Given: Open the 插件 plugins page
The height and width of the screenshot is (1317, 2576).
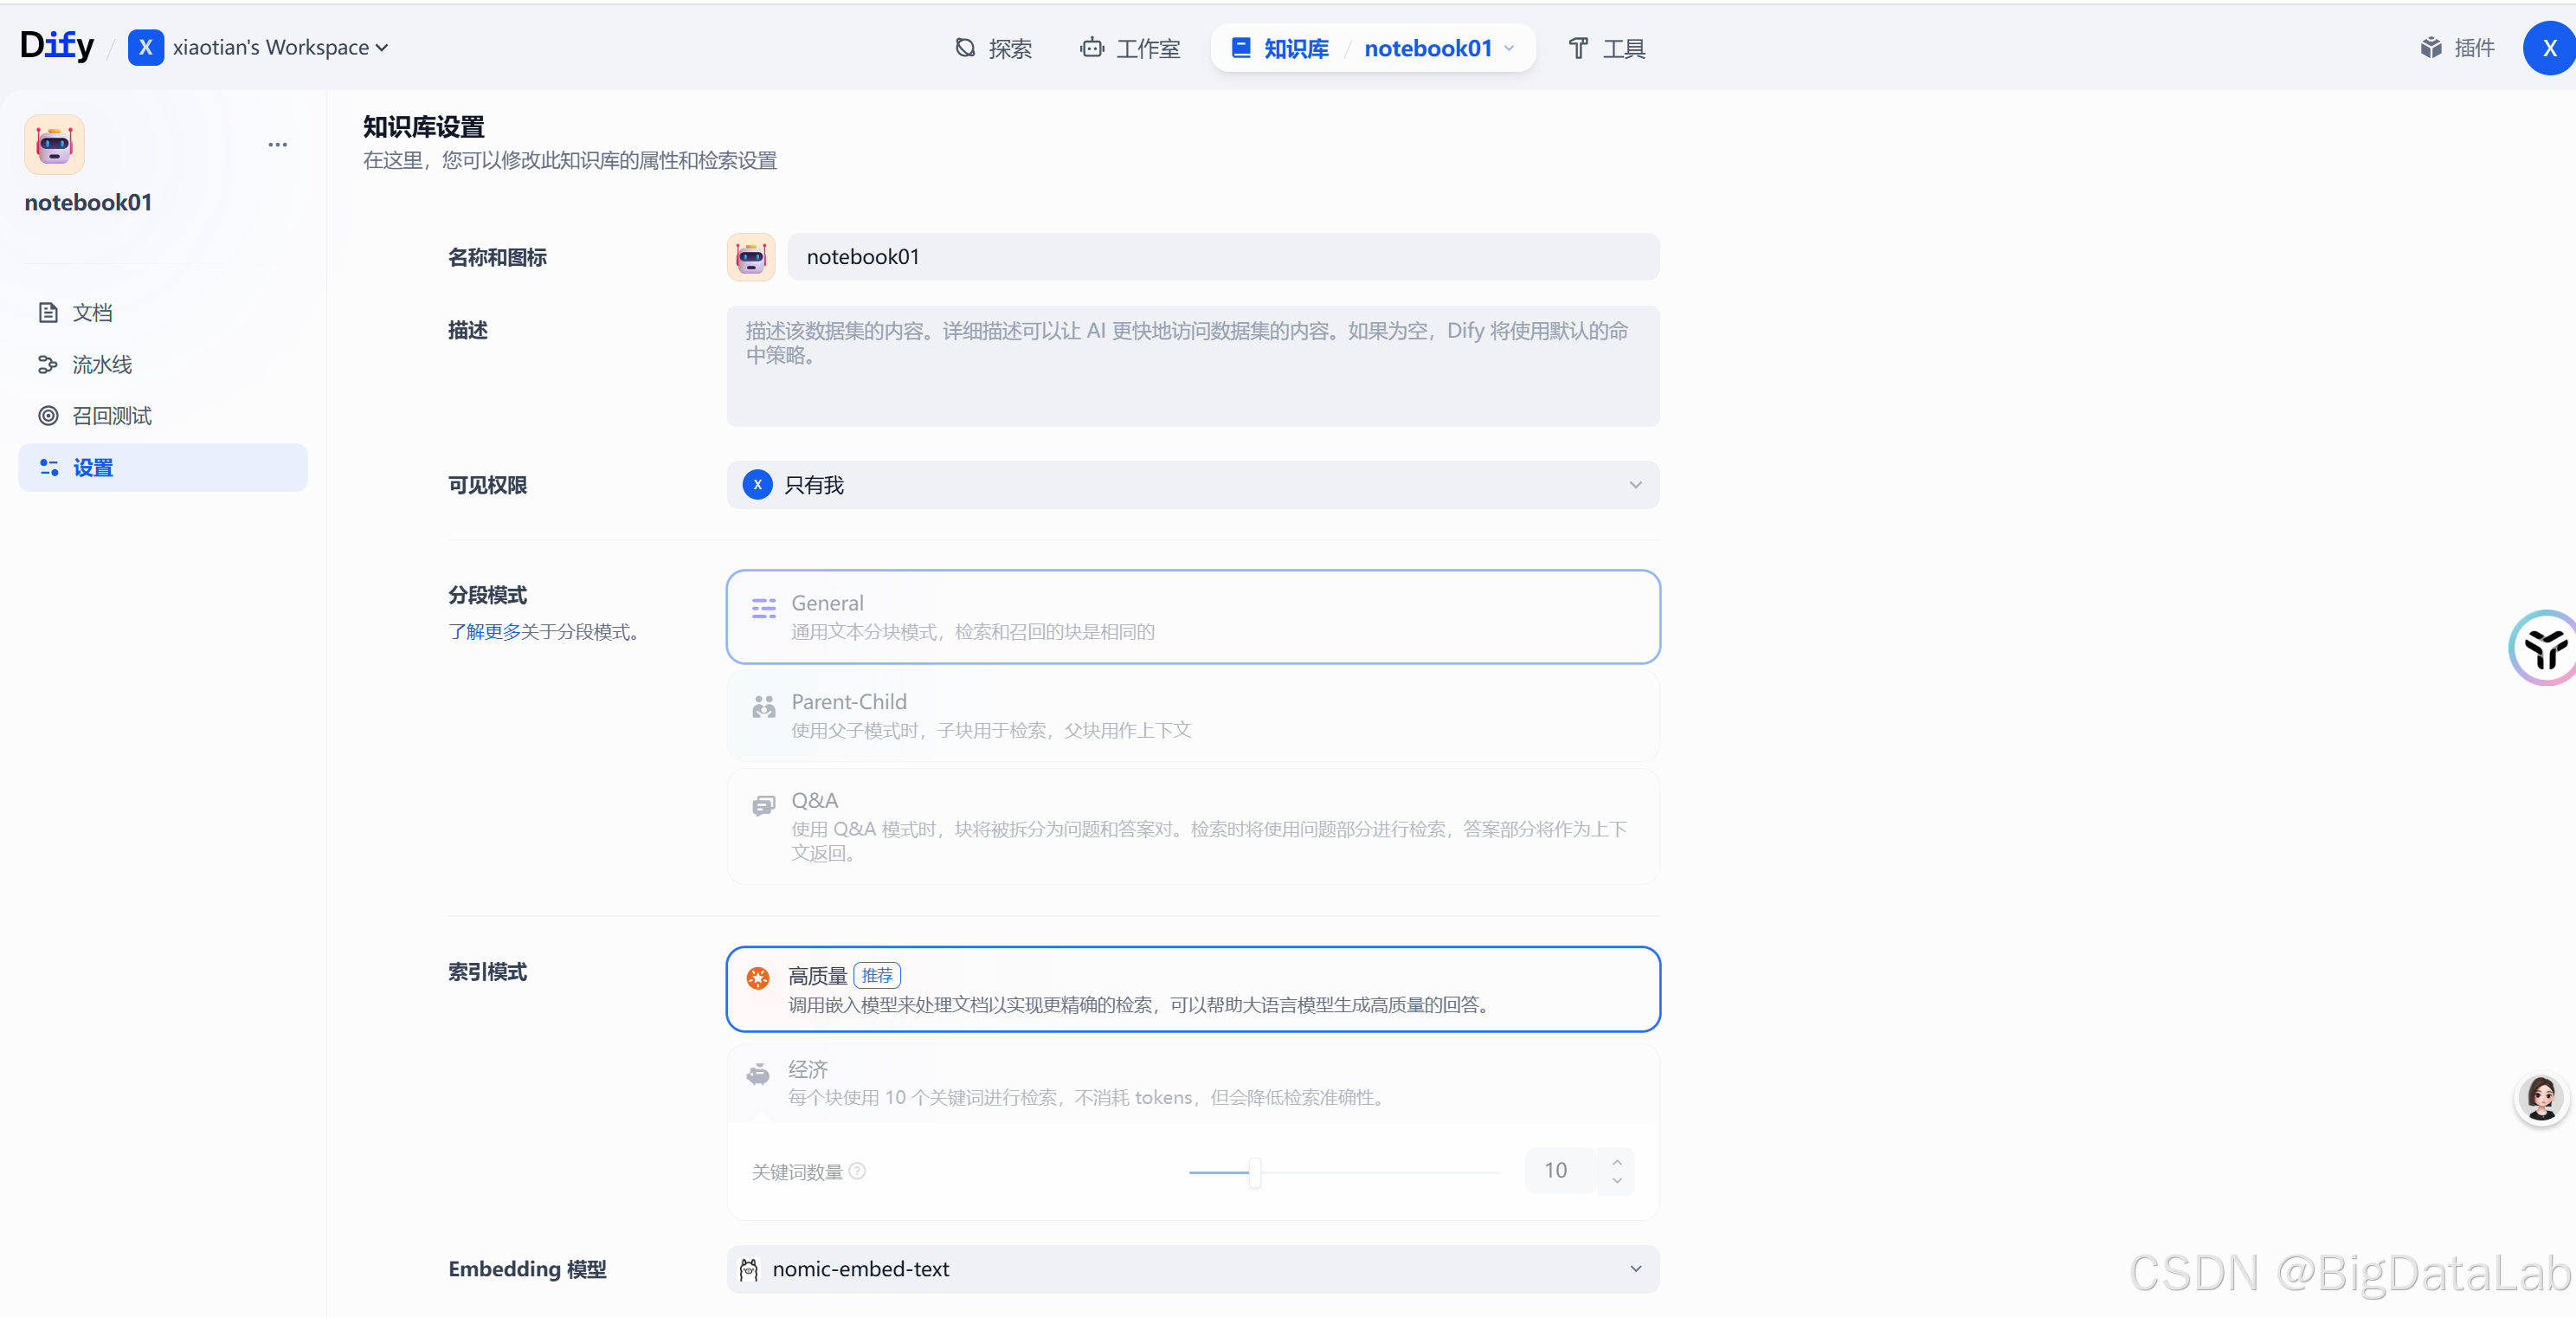Looking at the screenshot, I should [x=2457, y=47].
